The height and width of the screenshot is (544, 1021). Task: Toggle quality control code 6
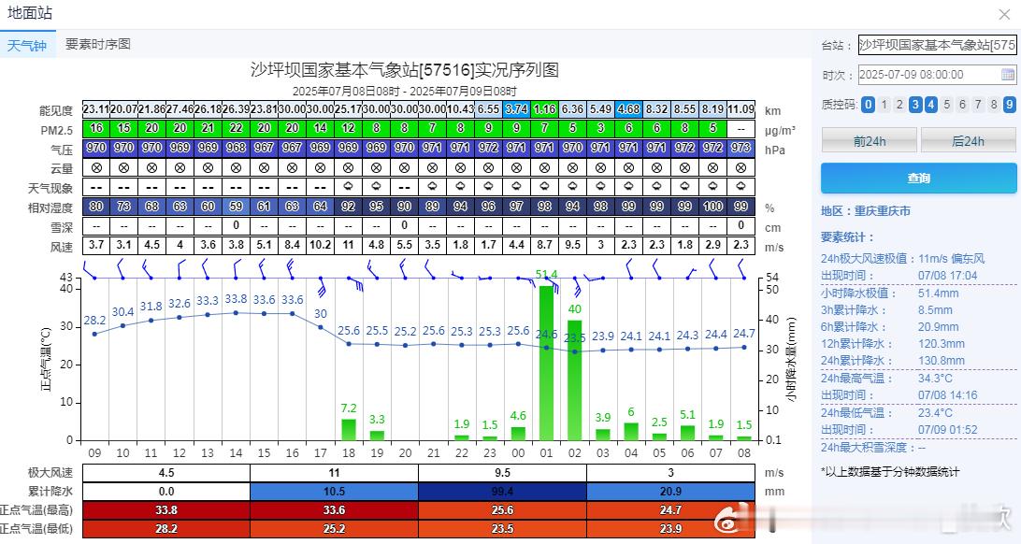pos(962,104)
